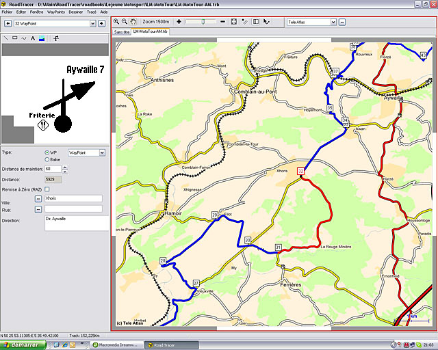Select the WP radio button
This screenshot has width=438, height=350.
[47, 152]
